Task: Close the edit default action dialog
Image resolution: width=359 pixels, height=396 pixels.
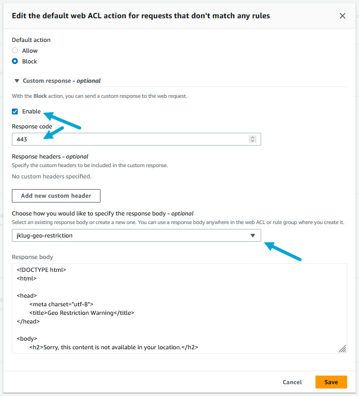Action: pyautogui.click(x=342, y=16)
